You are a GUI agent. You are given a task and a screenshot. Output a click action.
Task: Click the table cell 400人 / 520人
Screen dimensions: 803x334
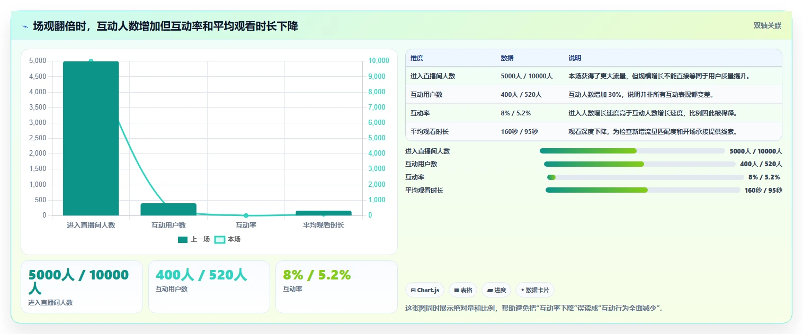[x=521, y=95]
